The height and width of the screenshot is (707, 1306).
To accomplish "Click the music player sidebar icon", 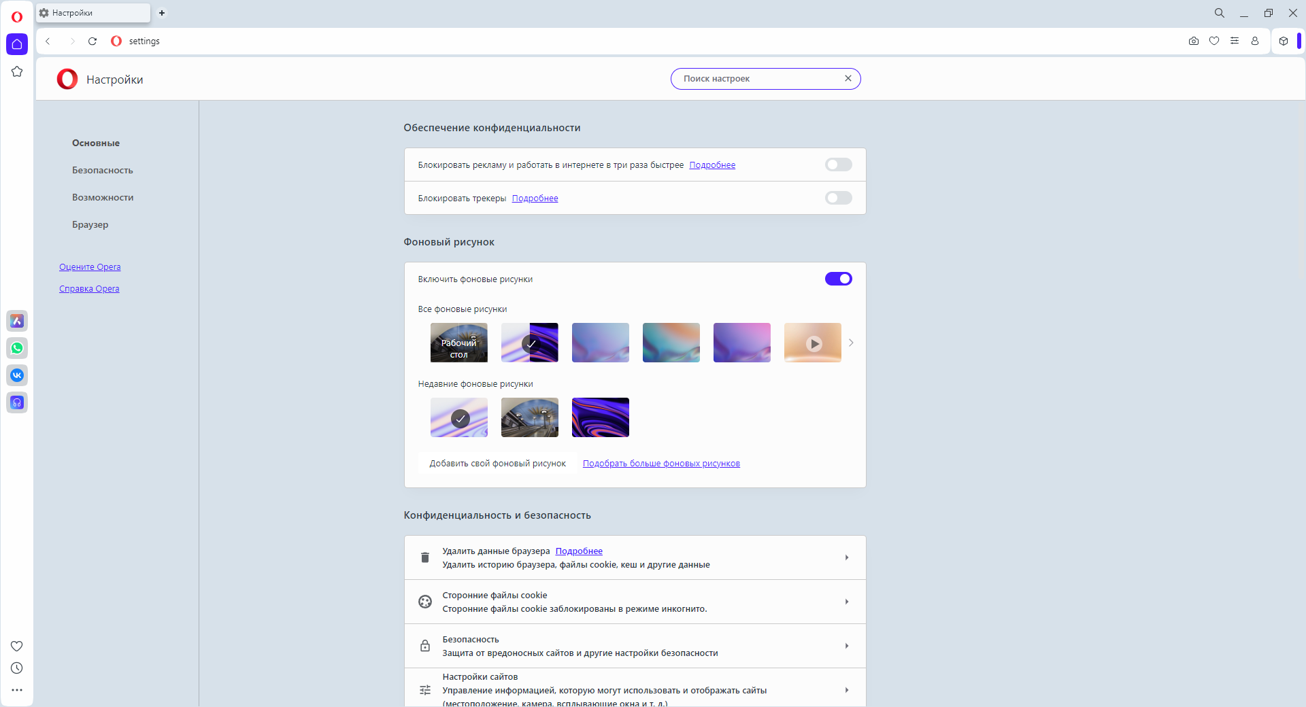I will tap(17, 402).
